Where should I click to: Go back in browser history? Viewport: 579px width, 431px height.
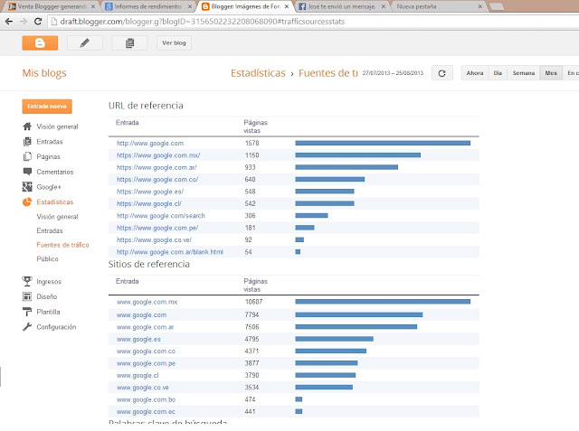(9, 22)
